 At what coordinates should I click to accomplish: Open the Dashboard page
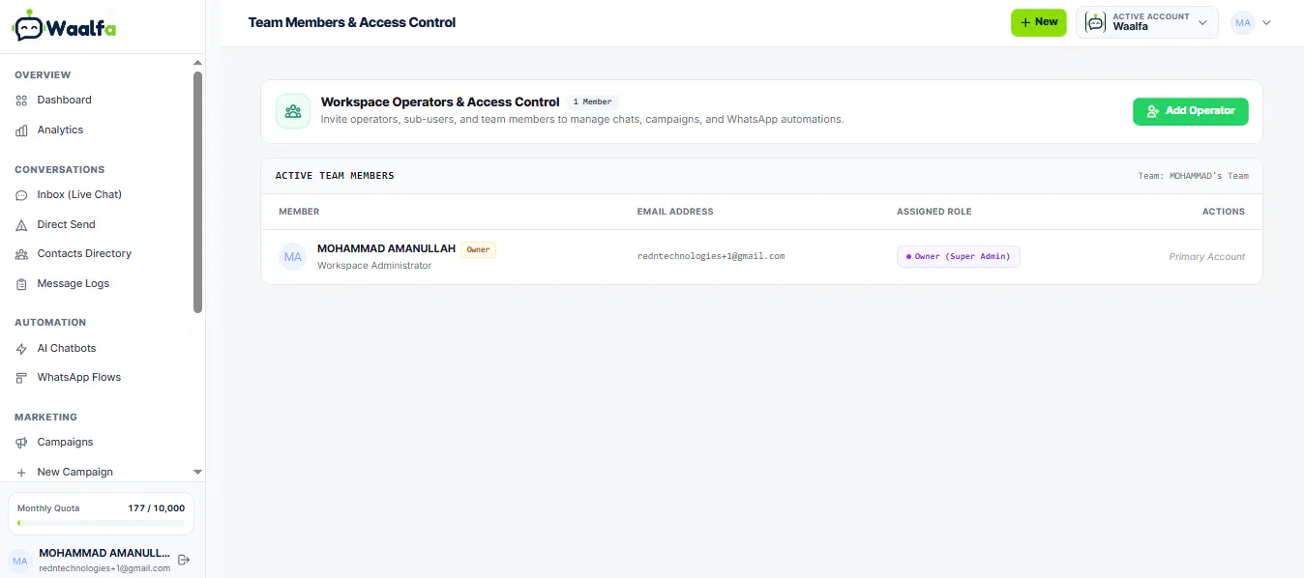click(64, 101)
